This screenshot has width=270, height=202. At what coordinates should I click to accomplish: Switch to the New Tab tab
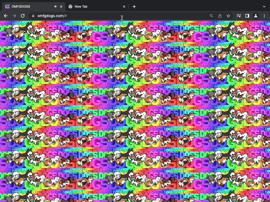[x=97, y=7]
